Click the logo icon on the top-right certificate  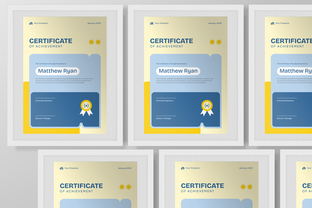272,23
